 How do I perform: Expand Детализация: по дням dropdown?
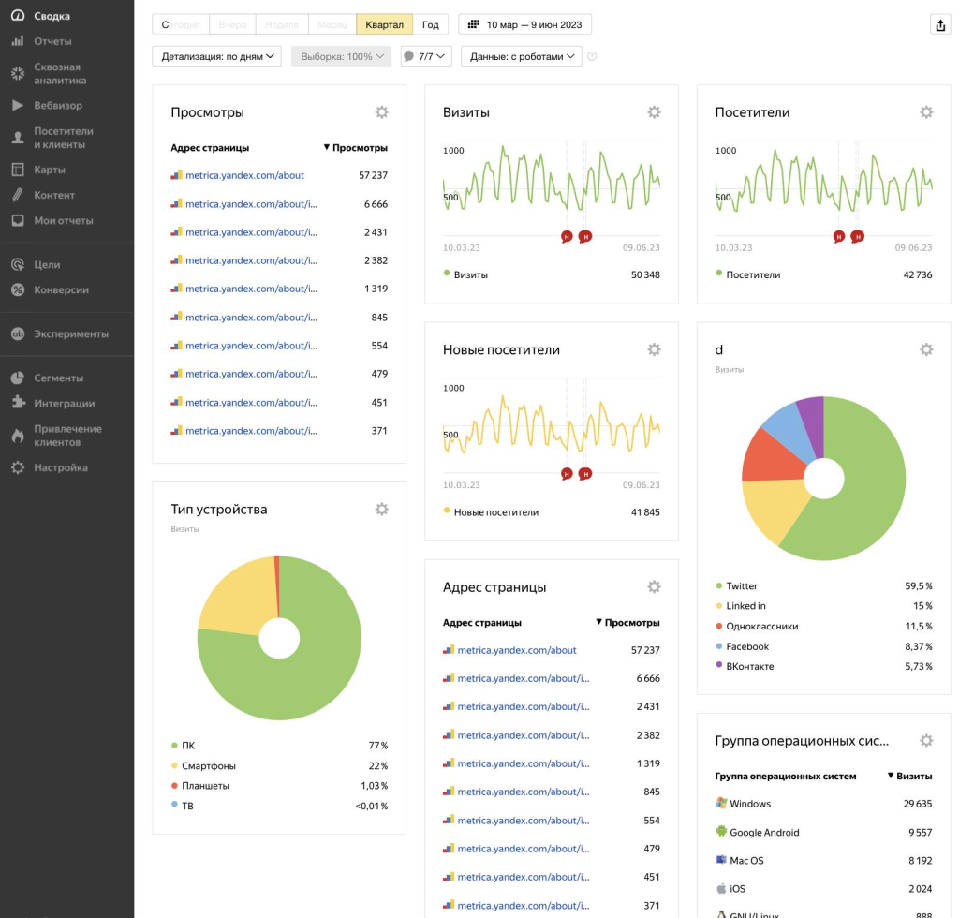coord(216,56)
